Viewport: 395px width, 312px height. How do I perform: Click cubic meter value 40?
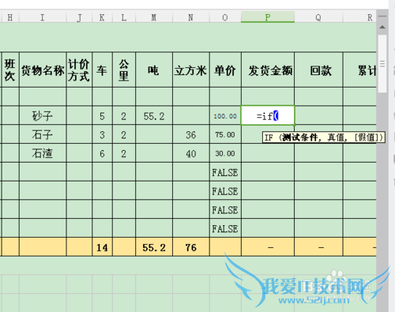tap(191, 153)
